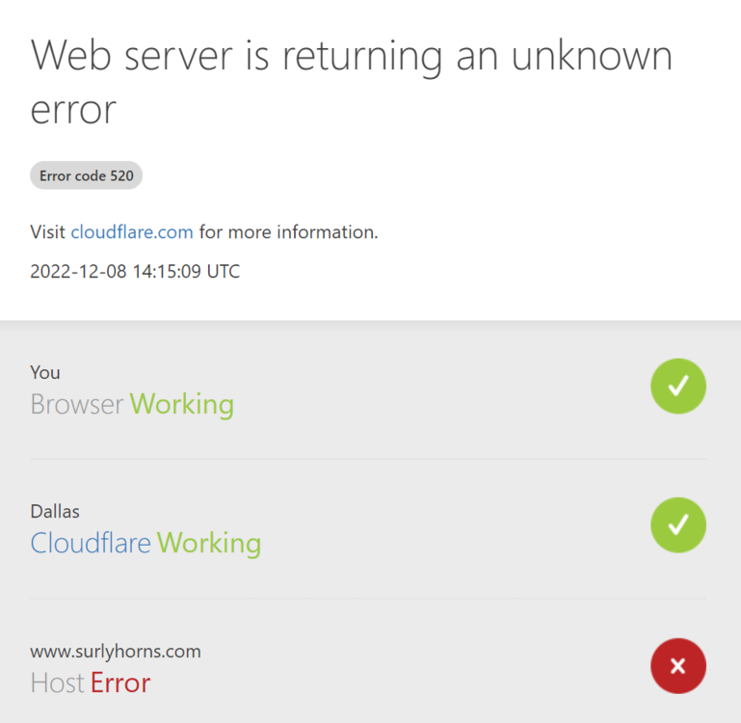Click the "You" label
Screen dimensions: 741x723
45,372
